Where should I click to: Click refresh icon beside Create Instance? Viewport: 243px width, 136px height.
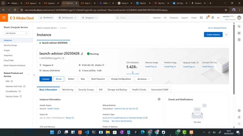pos(226,34)
